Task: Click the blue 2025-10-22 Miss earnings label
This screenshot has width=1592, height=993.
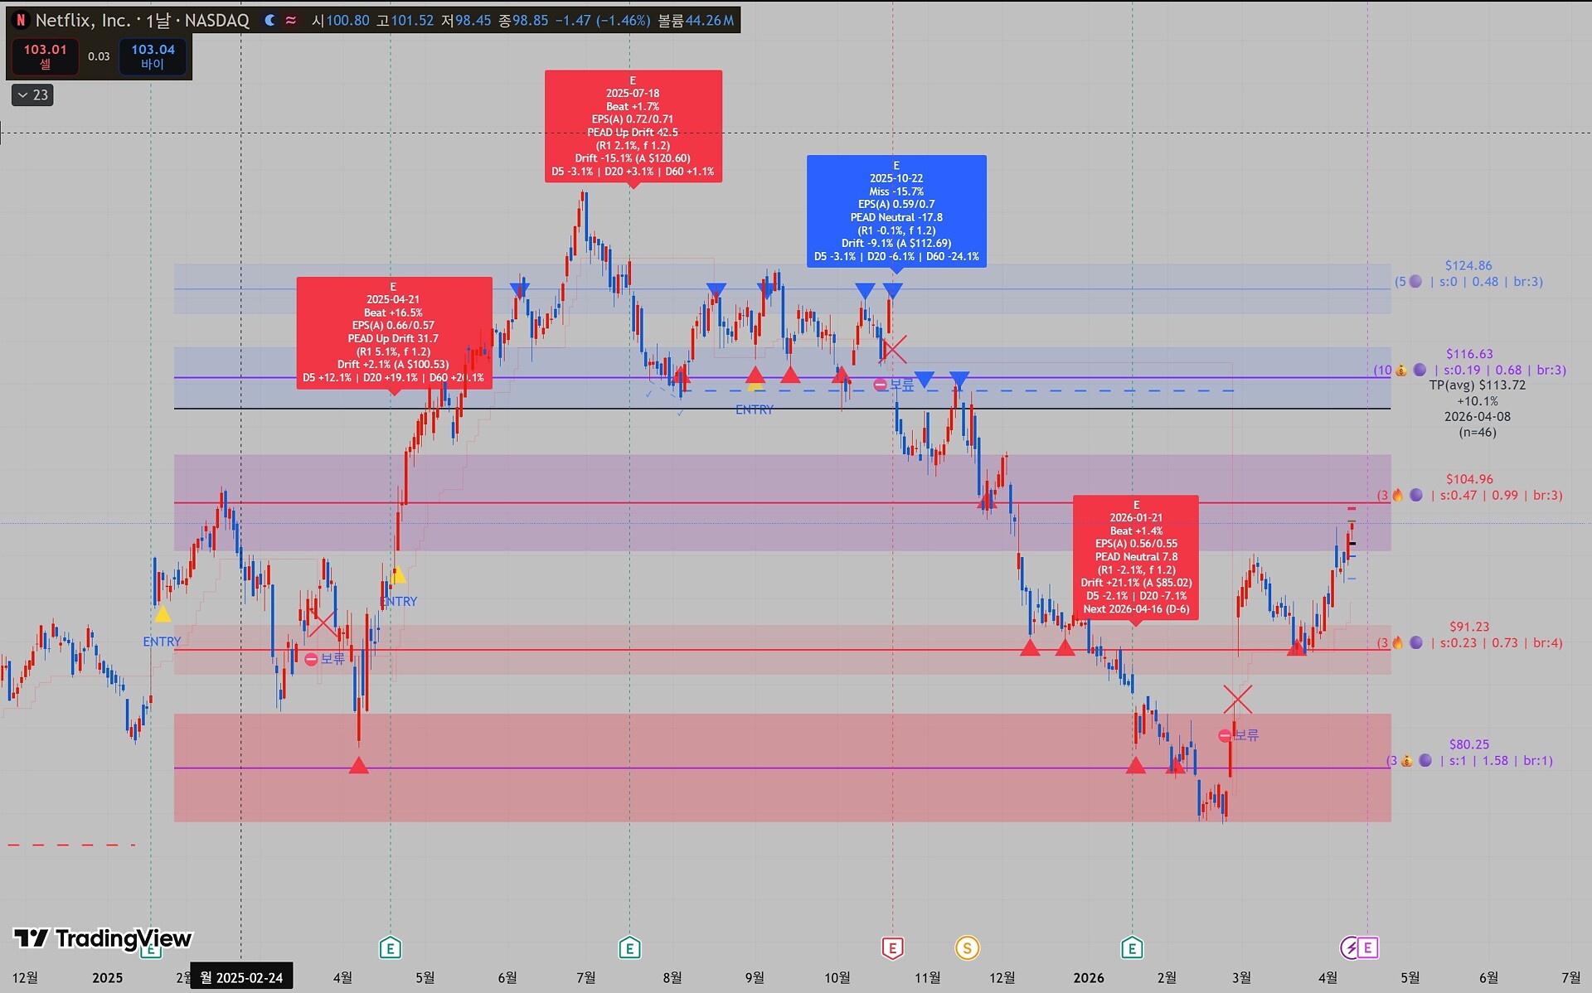Action: point(896,211)
